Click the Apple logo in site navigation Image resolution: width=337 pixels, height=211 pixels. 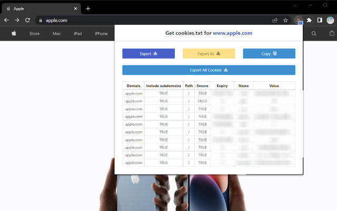[x=14, y=33]
